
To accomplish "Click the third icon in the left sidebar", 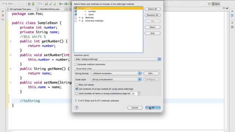I will point(3,19).
